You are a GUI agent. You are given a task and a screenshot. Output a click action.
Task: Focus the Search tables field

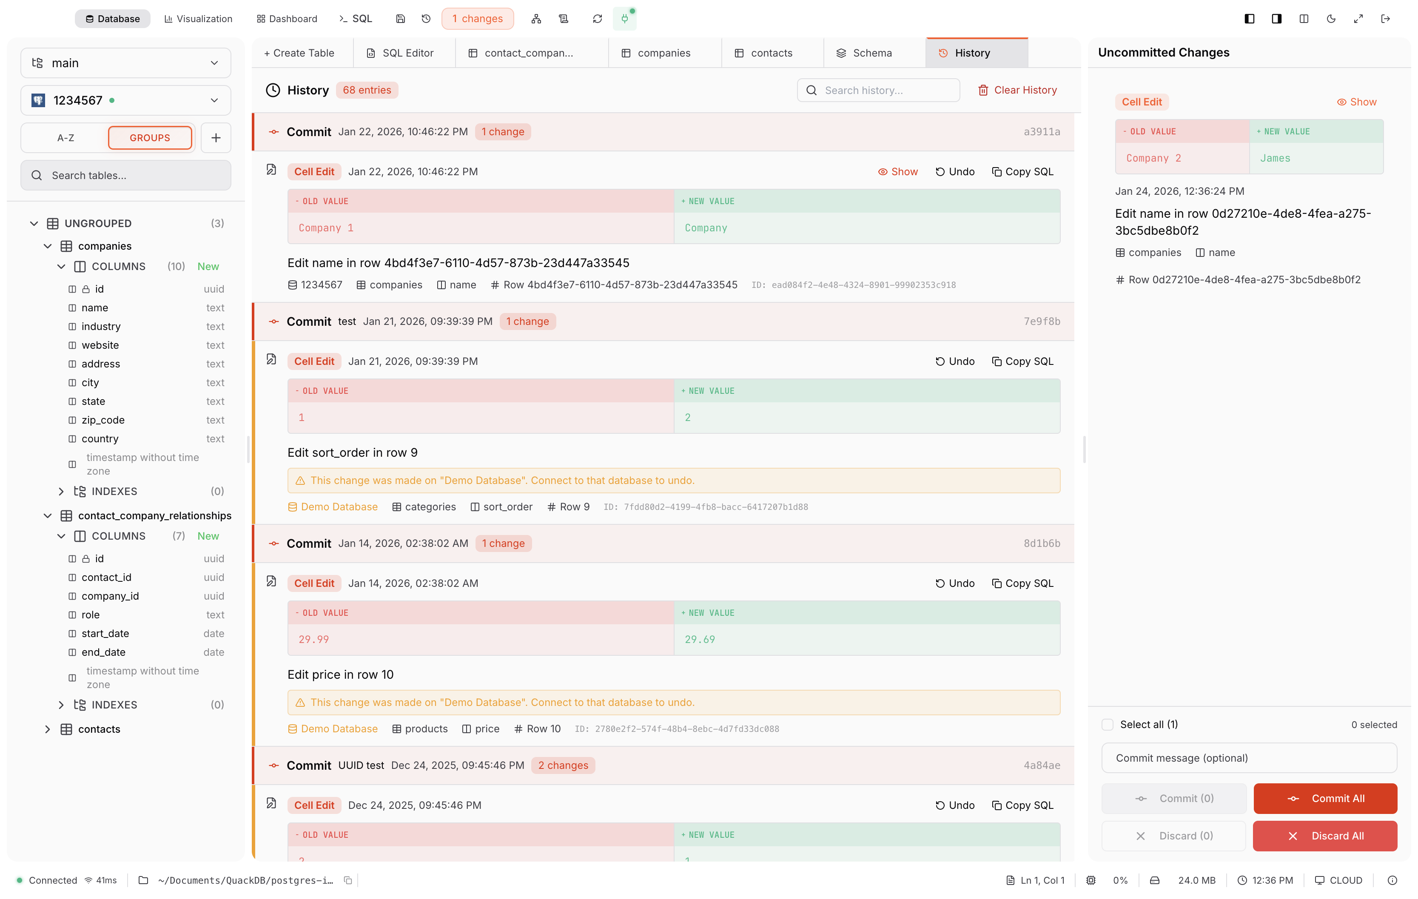(x=125, y=176)
